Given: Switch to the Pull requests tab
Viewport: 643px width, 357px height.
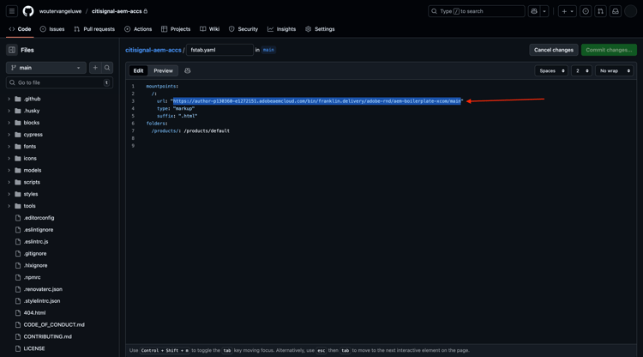Looking at the screenshot, I should [x=94, y=29].
